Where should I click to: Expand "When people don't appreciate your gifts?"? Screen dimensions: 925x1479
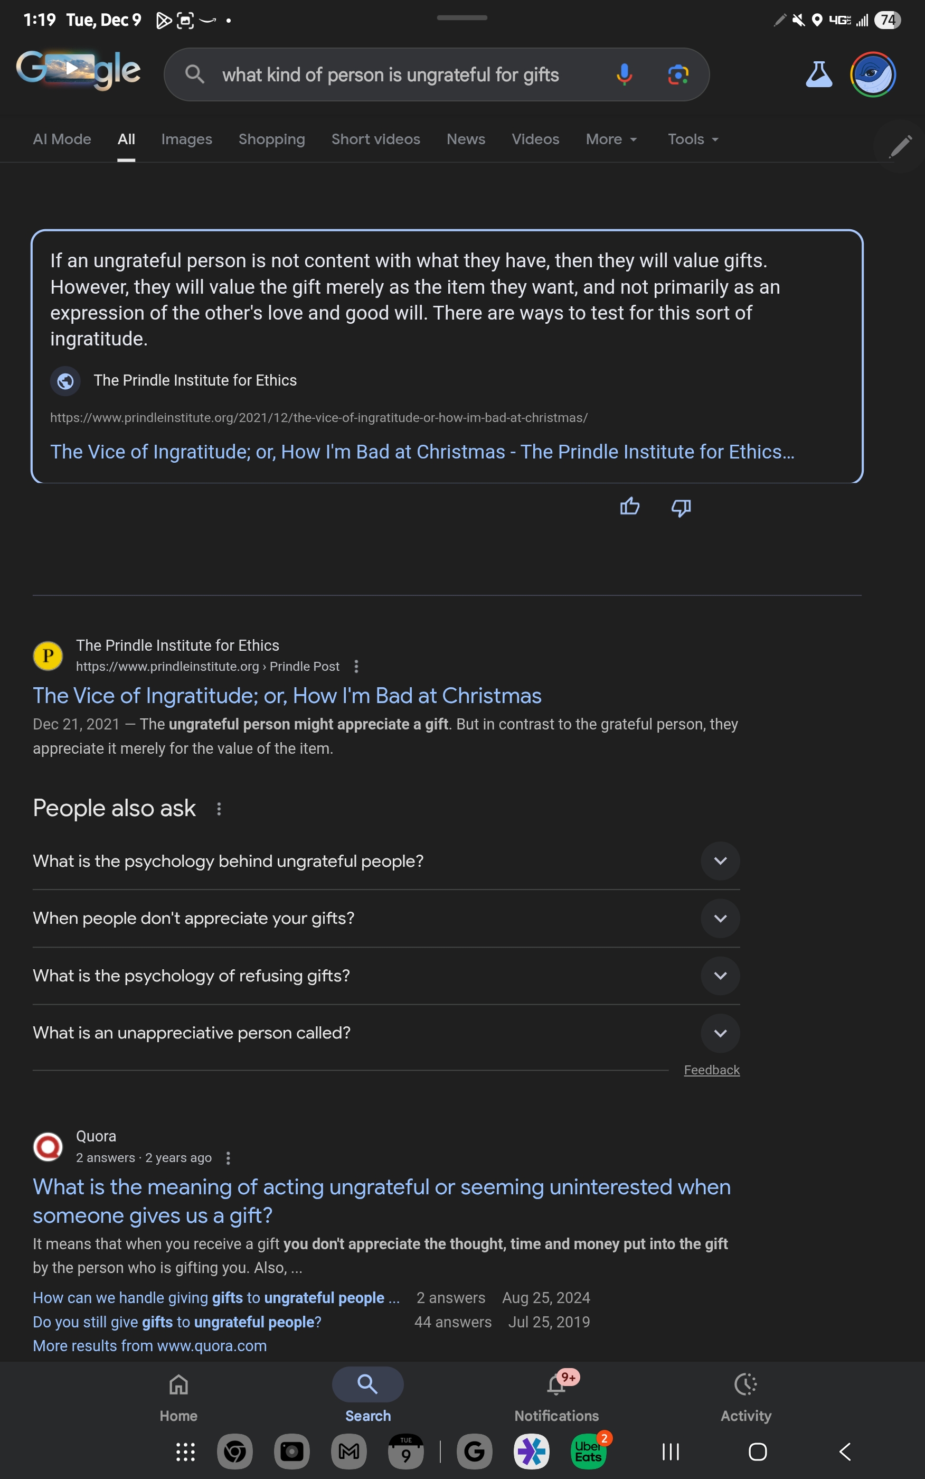[x=720, y=918]
